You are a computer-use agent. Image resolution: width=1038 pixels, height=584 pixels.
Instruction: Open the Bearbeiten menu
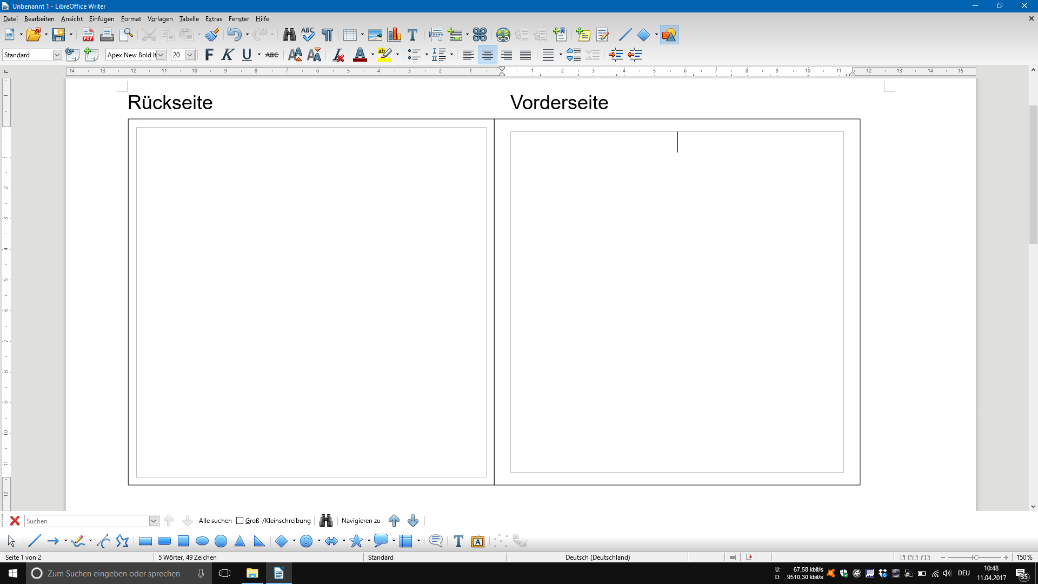[39, 19]
